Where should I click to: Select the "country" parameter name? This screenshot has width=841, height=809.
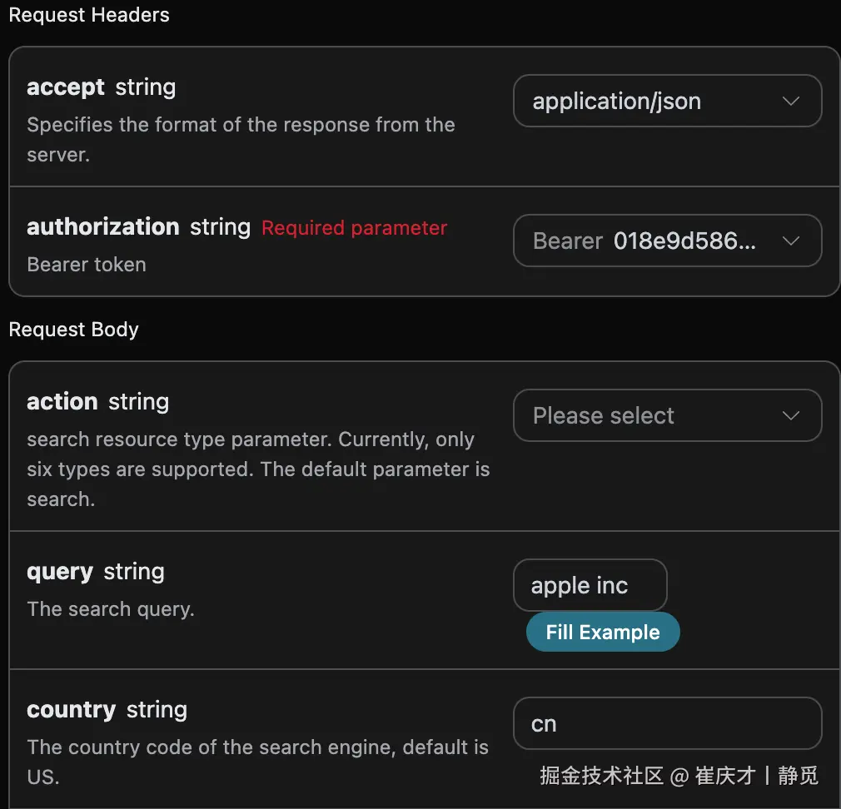(x=72, y=710)
